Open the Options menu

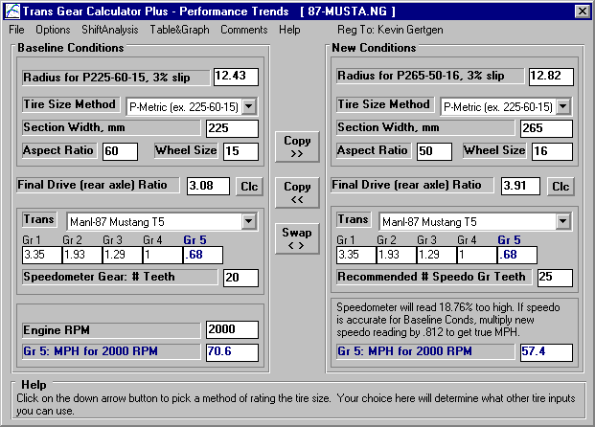[x=53, y=30]
